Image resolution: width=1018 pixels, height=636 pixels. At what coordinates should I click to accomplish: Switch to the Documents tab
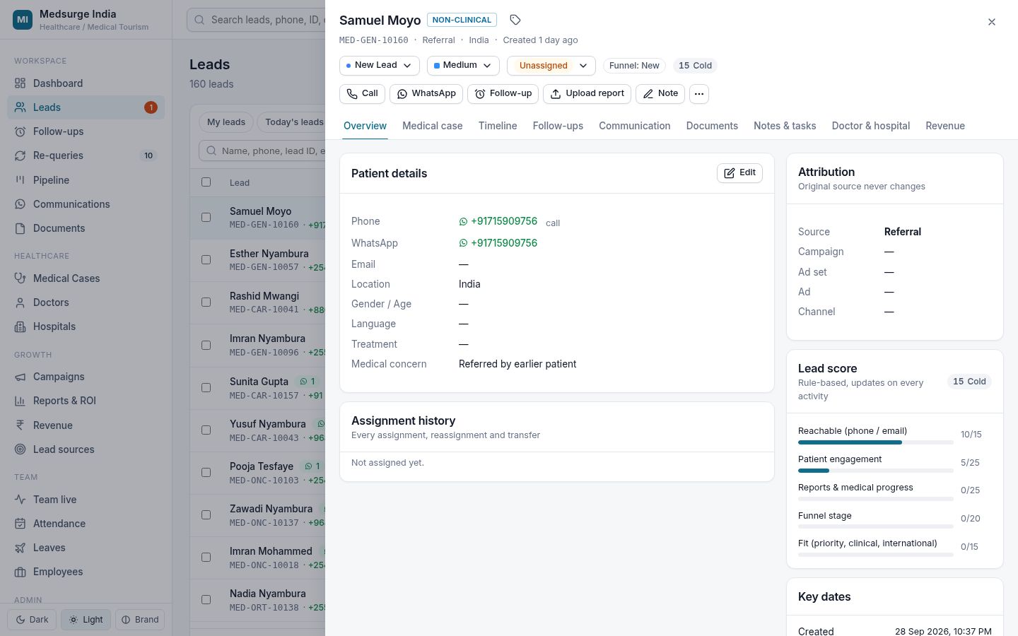[x=712, y=126]
